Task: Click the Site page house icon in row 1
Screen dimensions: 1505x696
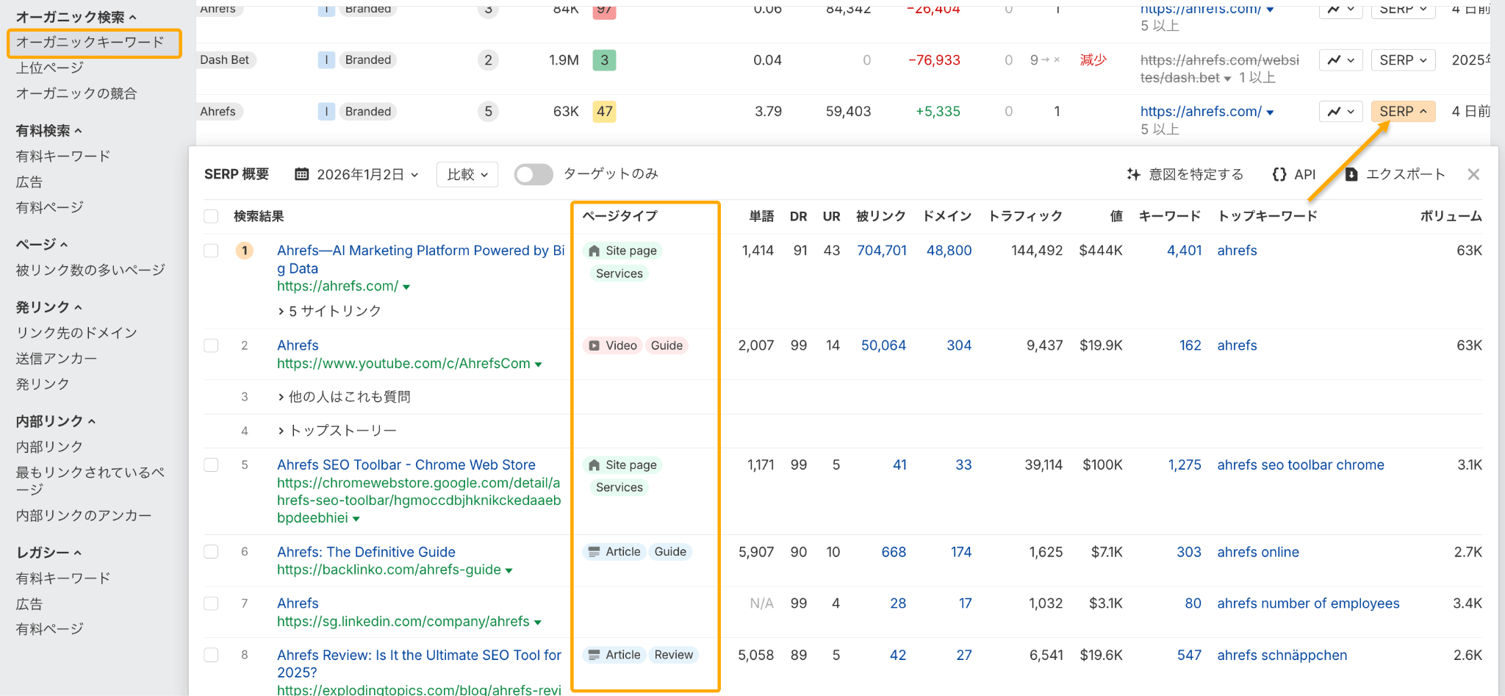Action: (595, 251)
